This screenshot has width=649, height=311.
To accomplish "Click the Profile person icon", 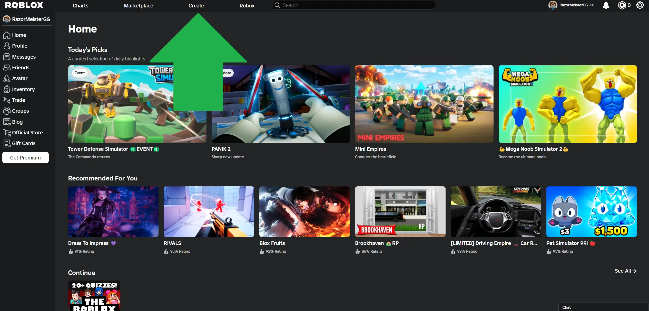I will point(7,46).
